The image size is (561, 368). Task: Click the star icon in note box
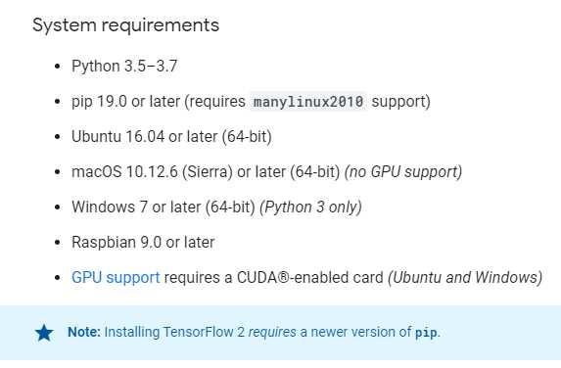pos(44,333)
